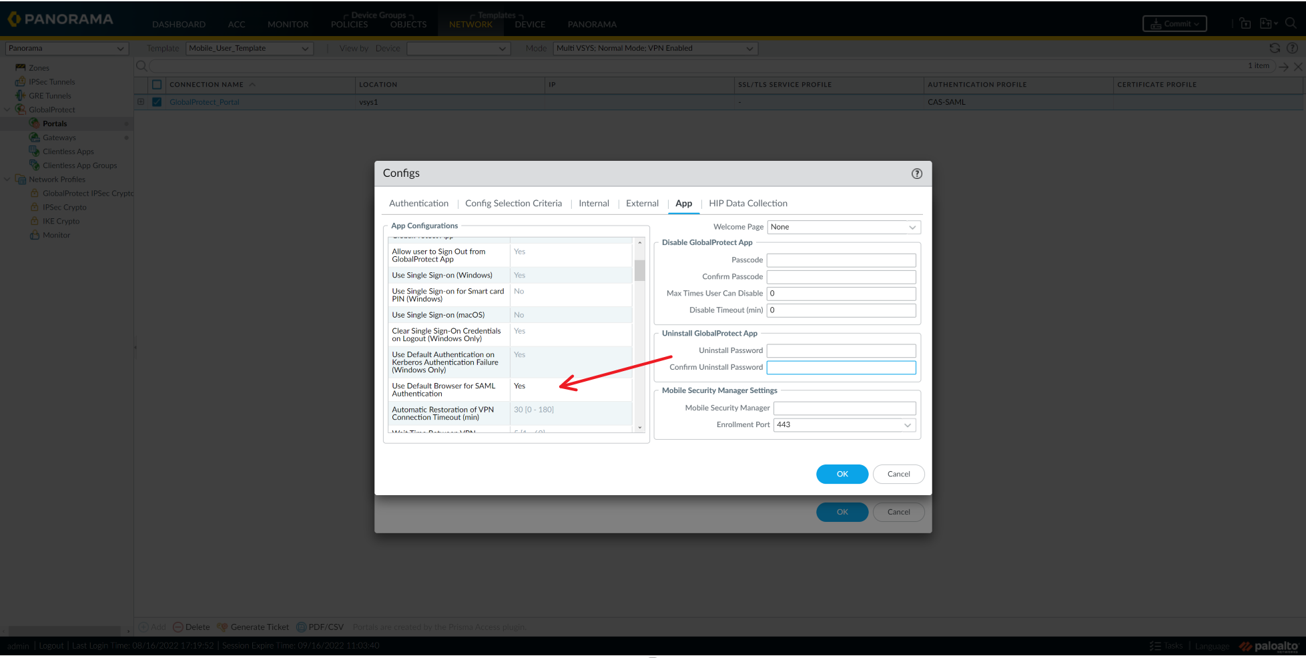Switch to the Config Selection Criteria tab
This screenshot has width=1306, height=658.
(x=514, y=204)
